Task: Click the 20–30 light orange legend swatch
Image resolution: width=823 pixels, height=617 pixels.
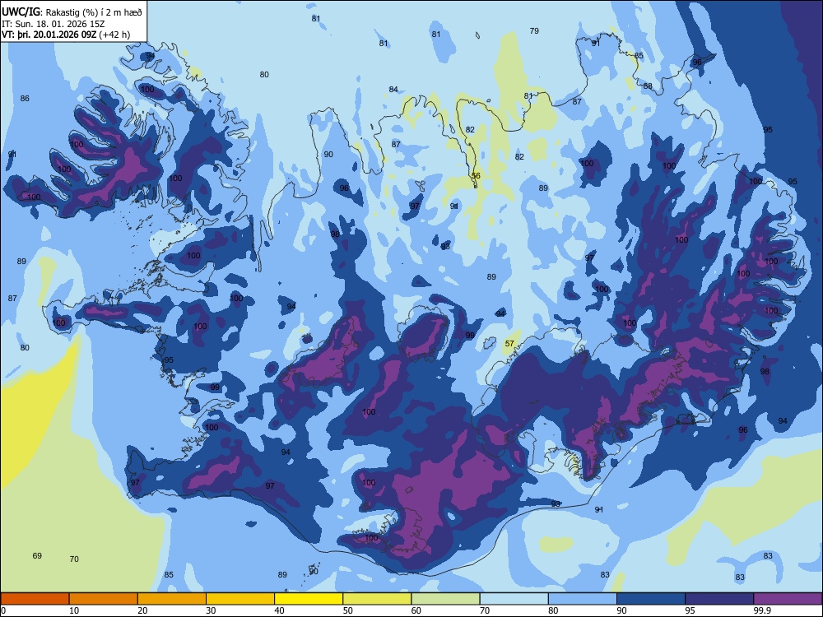Action: [x=172, y=599]
